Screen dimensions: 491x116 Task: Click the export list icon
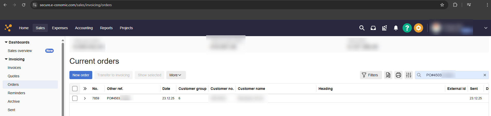click(388, 75)
